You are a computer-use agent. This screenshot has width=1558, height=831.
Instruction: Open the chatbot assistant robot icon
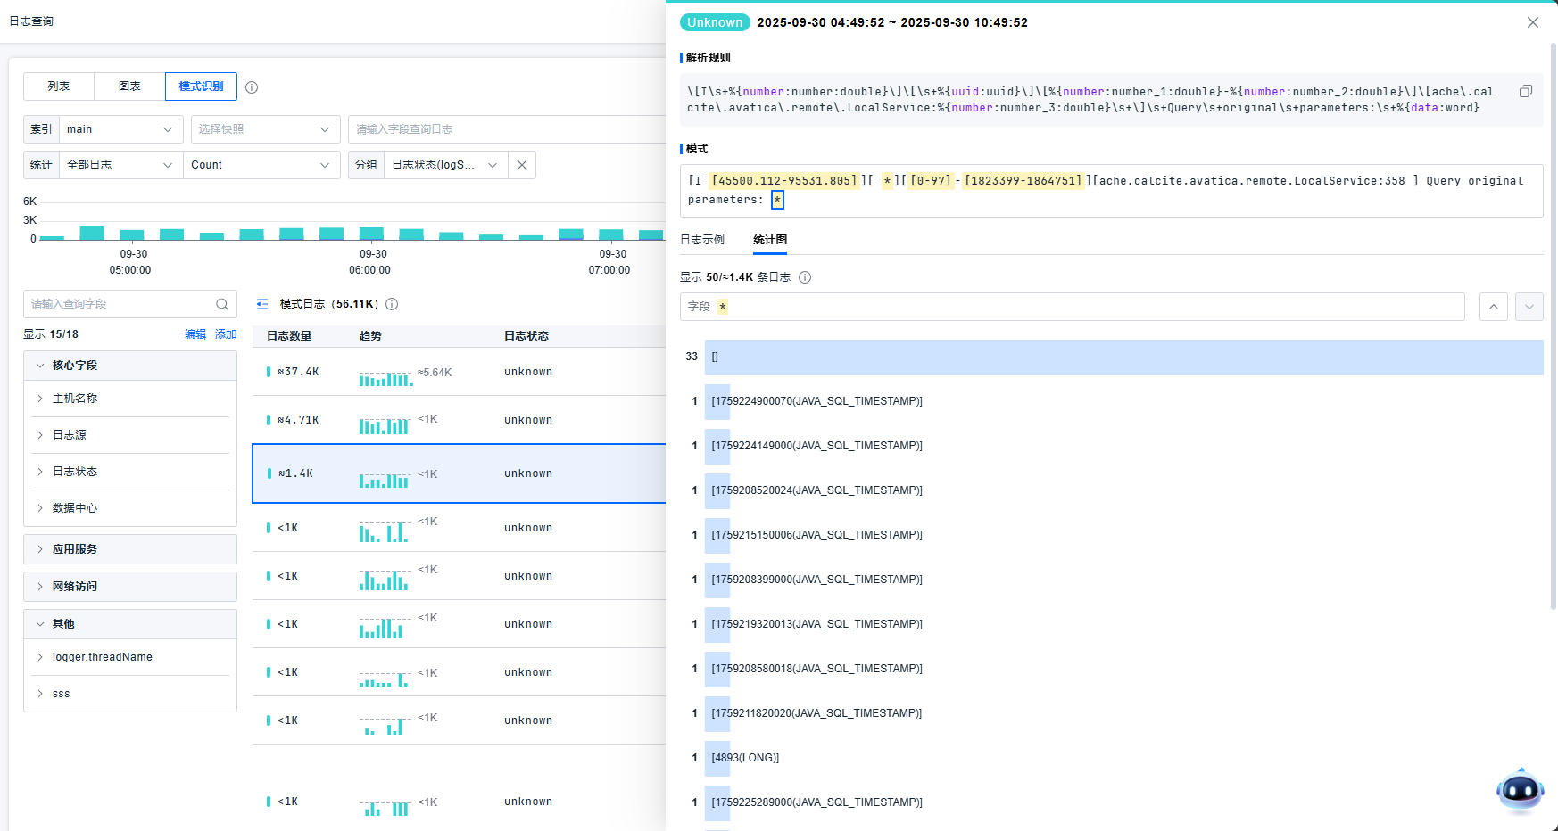coord(1520,790)
